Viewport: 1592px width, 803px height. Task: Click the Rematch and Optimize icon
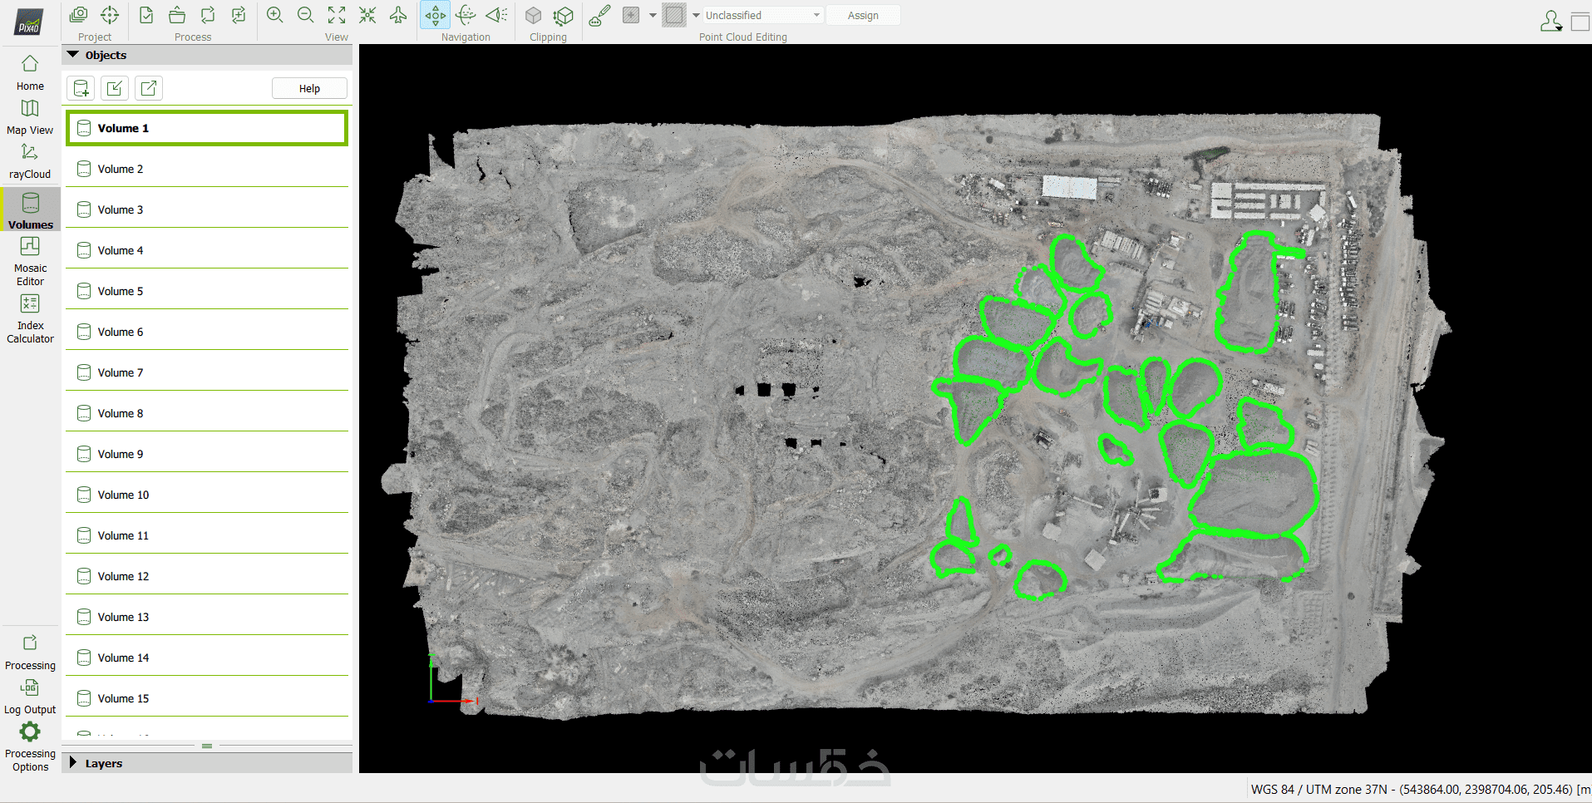click(x=239, y=15)
